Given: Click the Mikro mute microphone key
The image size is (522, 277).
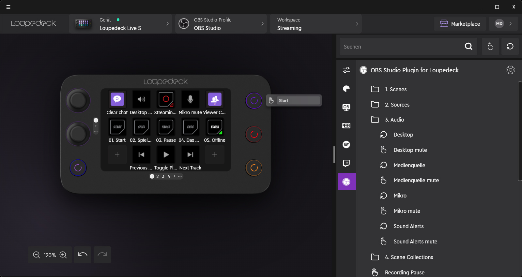Looking at the screenshot, I should click(190, 99).
